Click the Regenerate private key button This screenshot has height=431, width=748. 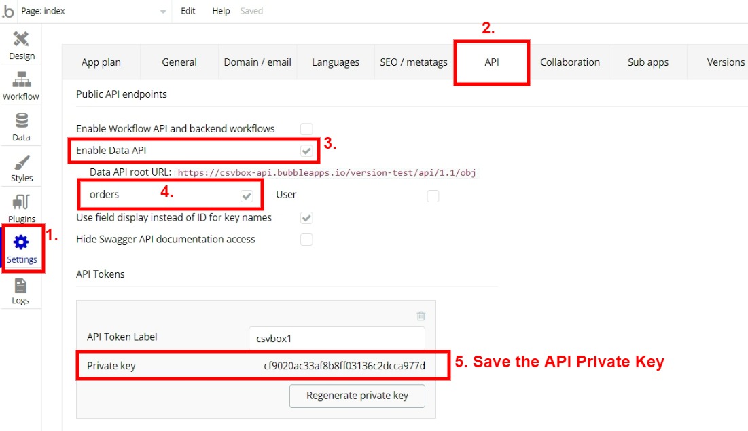357,396
